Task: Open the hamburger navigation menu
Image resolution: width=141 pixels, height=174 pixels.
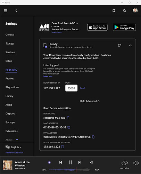Action: (6, 11)
